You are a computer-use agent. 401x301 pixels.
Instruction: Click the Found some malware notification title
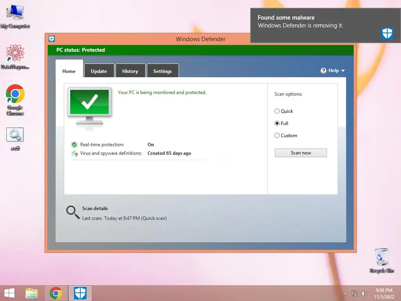point(286,18)
